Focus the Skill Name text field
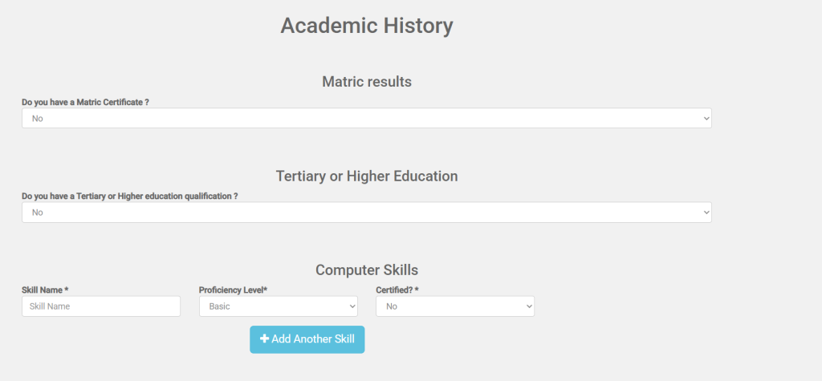This screenshot has width=822, height=381. 101,306
